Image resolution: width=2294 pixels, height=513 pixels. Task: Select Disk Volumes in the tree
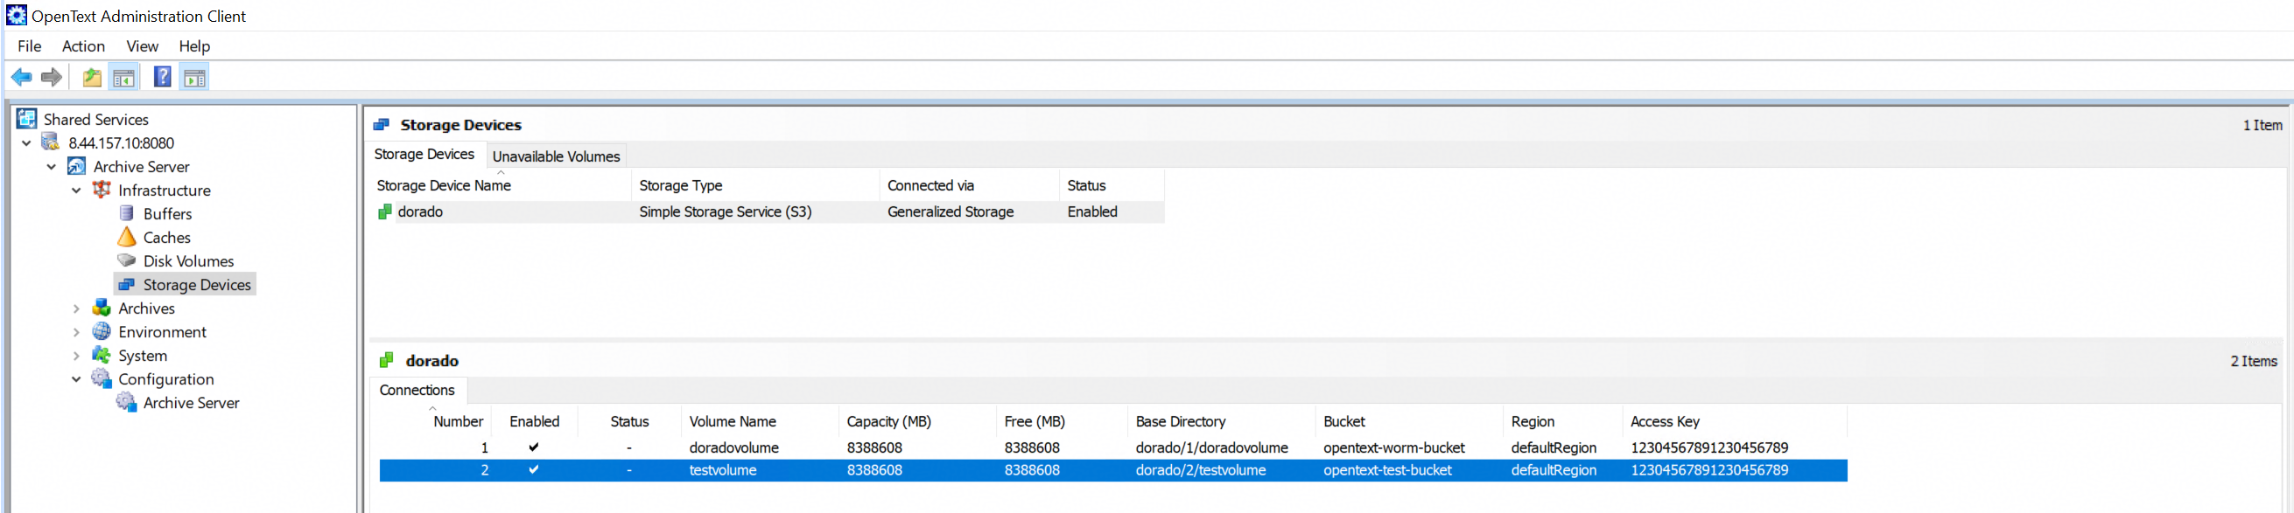189,260
